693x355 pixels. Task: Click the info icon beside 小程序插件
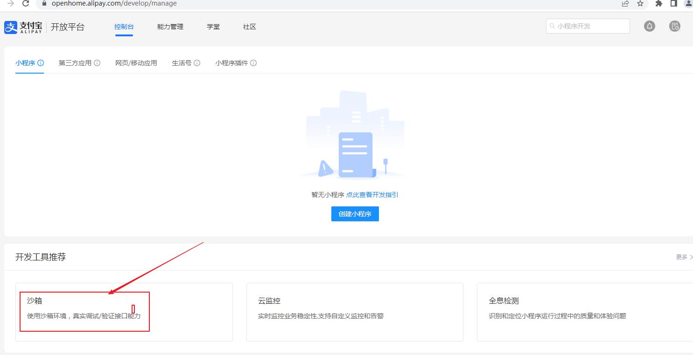[x=254, y=62]
